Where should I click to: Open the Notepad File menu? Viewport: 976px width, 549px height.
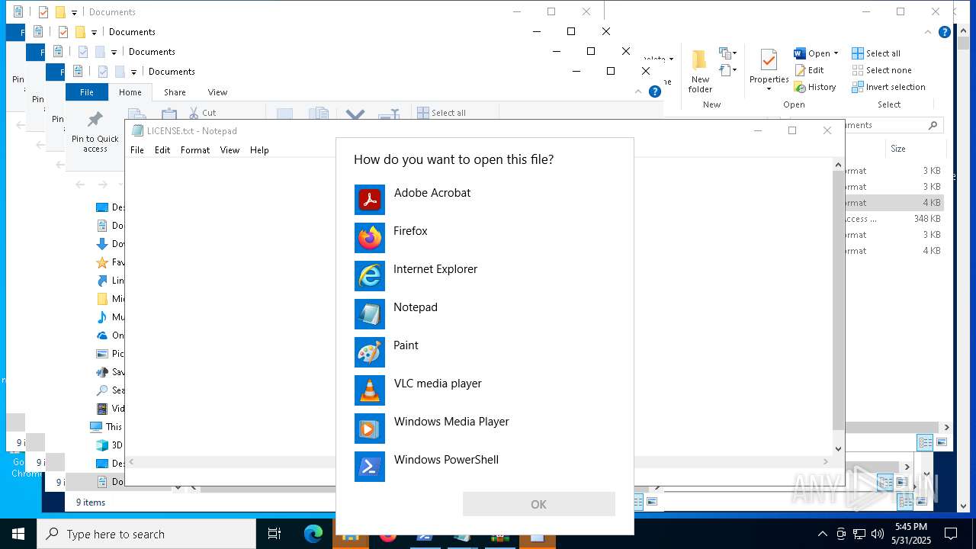pyautogui.click(x=137, y=150)
